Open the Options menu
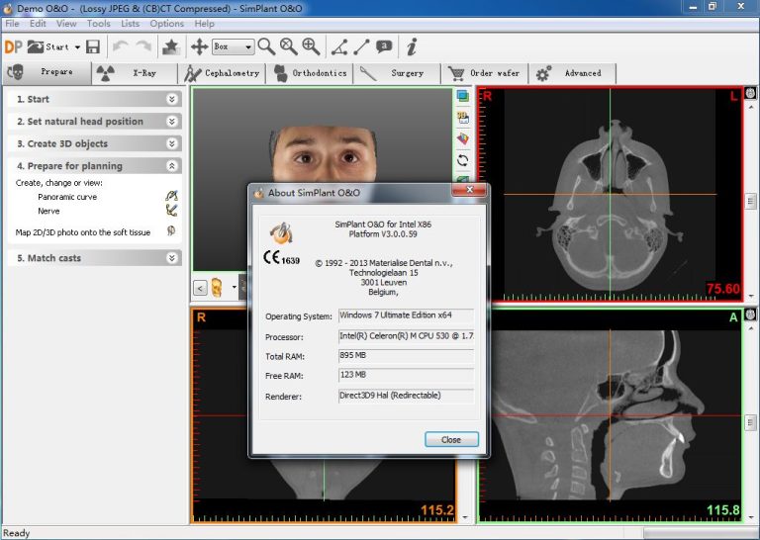This screenshot has height=540, width=760. coord(166,24)
